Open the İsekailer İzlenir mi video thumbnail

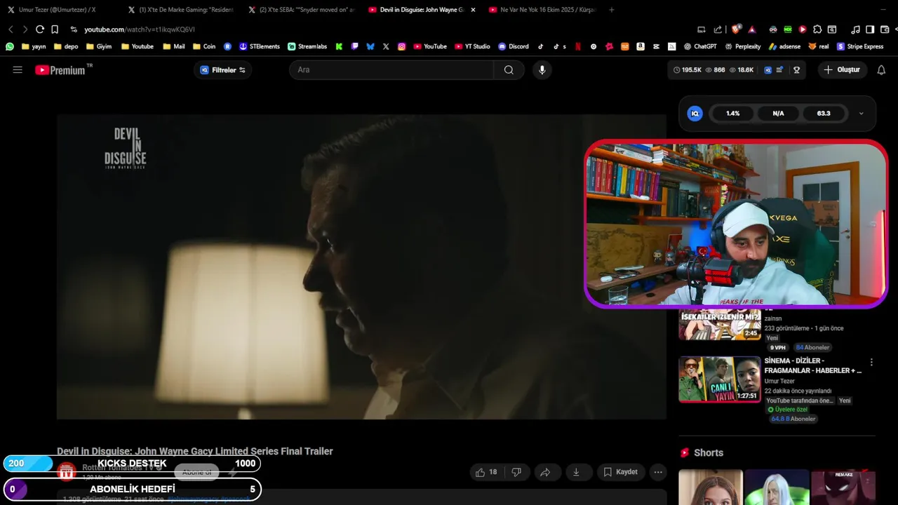(x=720, y=324)
